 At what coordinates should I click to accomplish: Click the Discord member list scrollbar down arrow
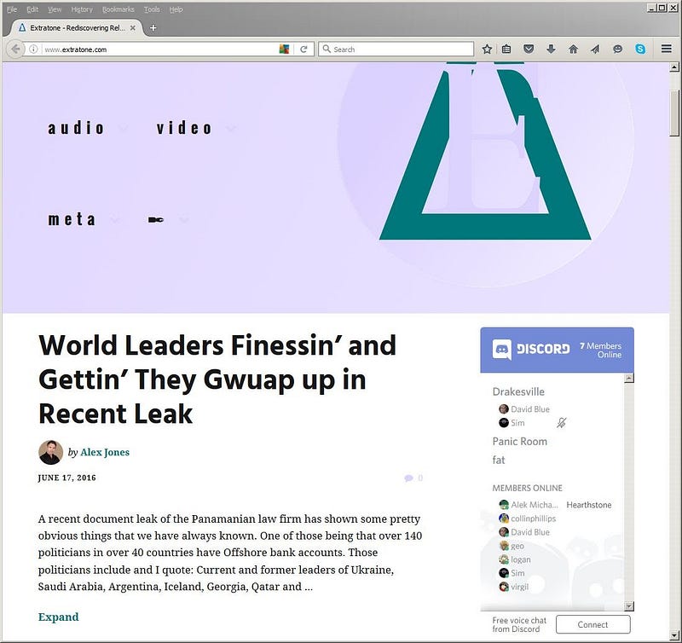click(x=629, y=605)
